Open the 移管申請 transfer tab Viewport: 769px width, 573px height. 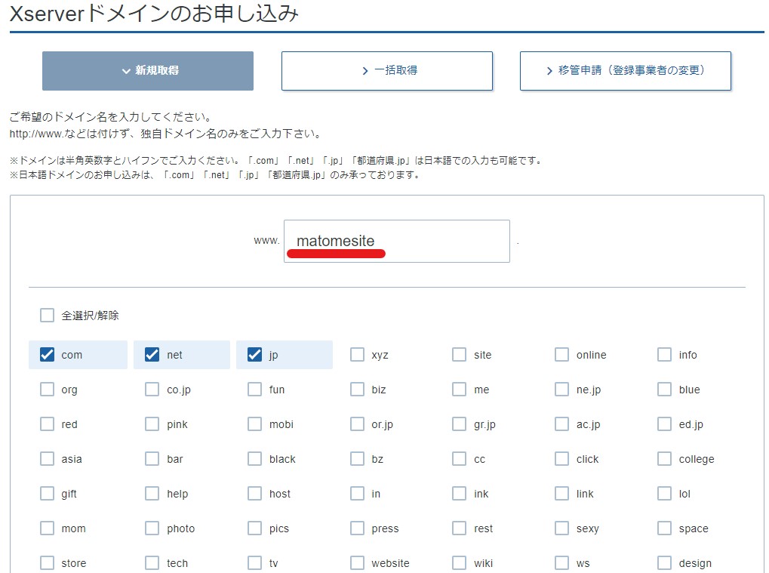[626, 71]
